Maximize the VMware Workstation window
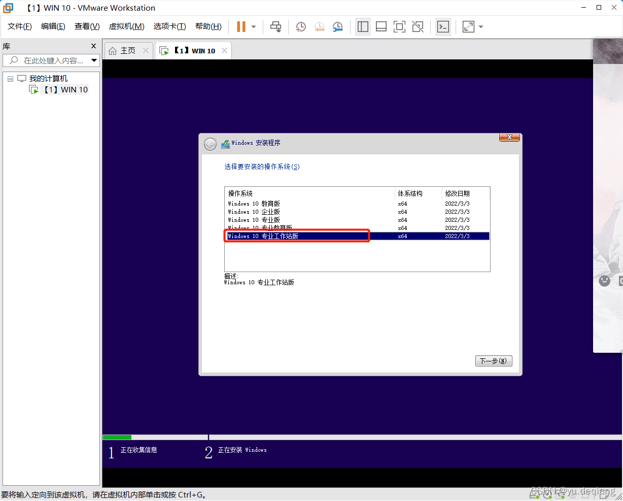The width and height of the screenshot is (623, 501). point(599,8)
